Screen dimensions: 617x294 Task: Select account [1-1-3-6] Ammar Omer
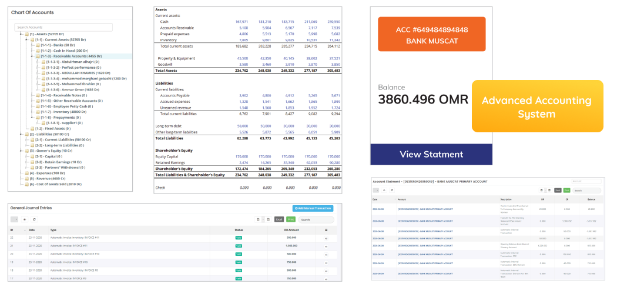(x=72, y=89)
